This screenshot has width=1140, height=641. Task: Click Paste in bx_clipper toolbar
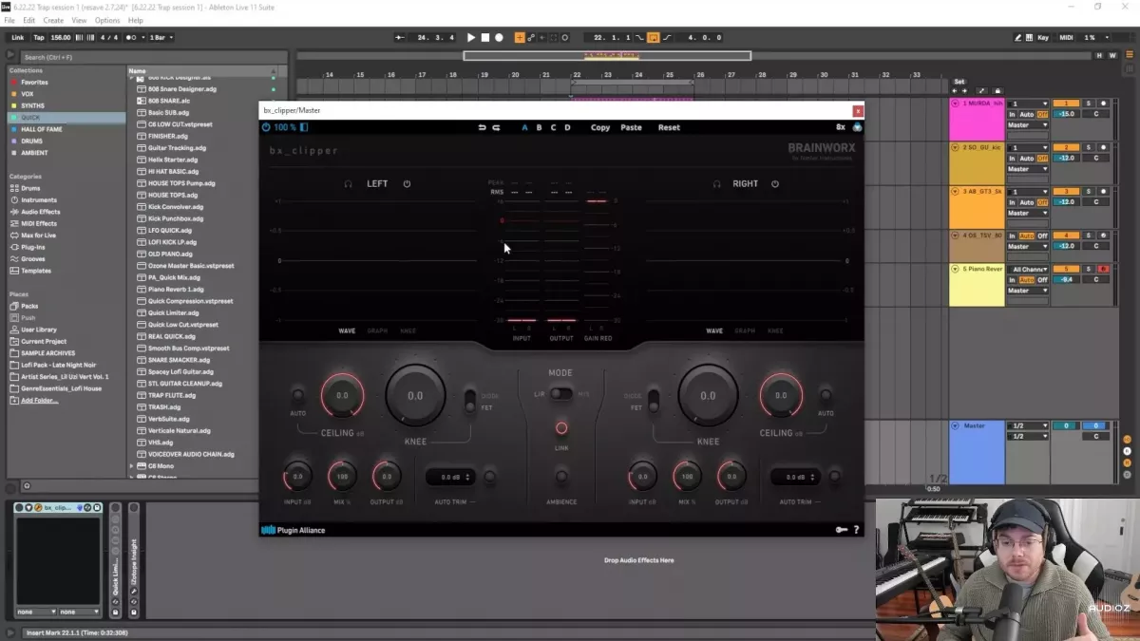(x=631, y=127)
